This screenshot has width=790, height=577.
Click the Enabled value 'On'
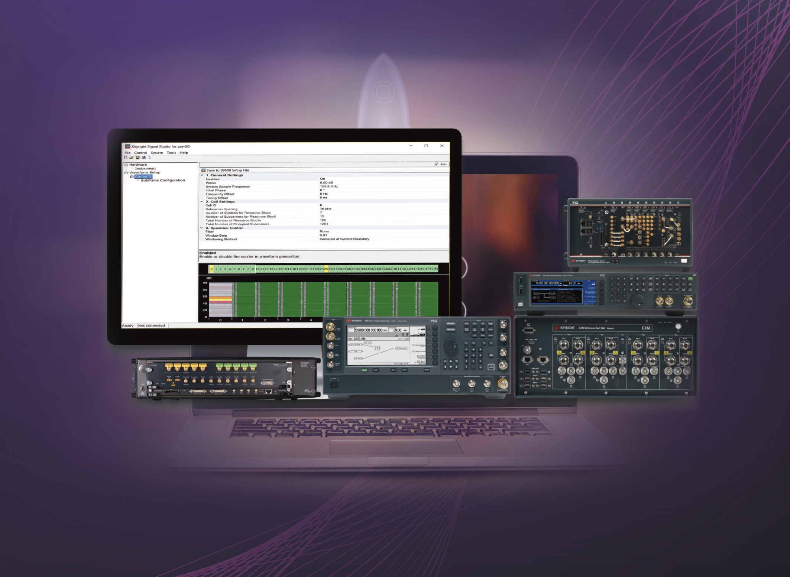(322, 179)
